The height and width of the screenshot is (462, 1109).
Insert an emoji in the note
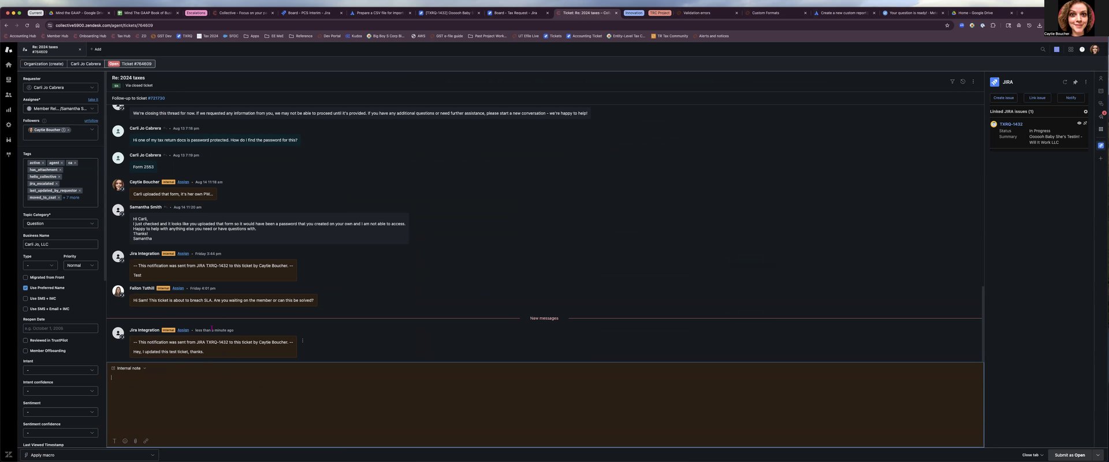click(125, 441)
